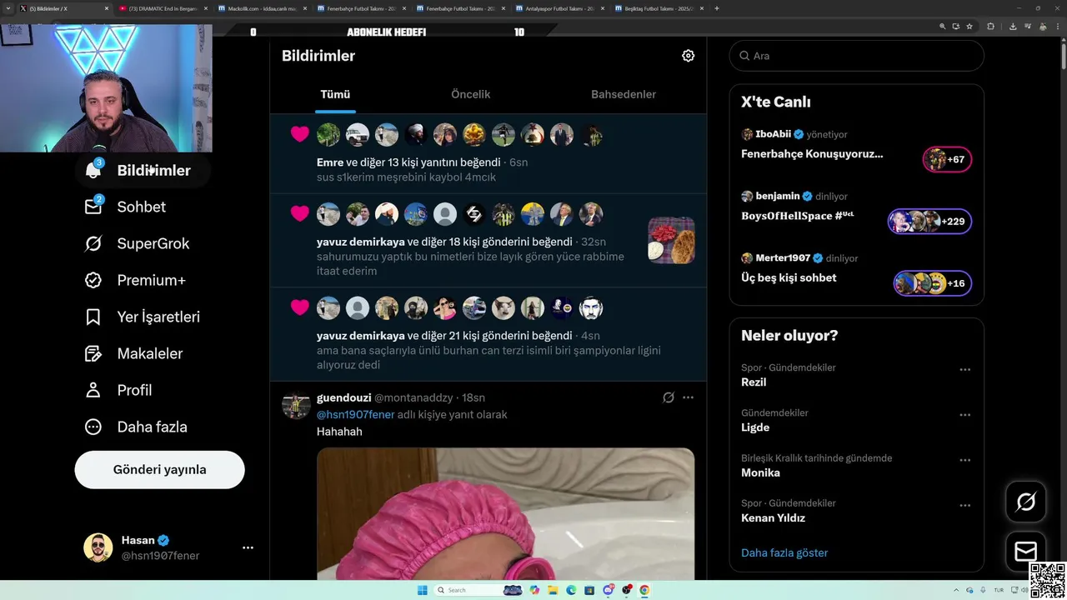Open options dots for Monika trend
Screen dimensions: 1067x600
coord(964,459)
